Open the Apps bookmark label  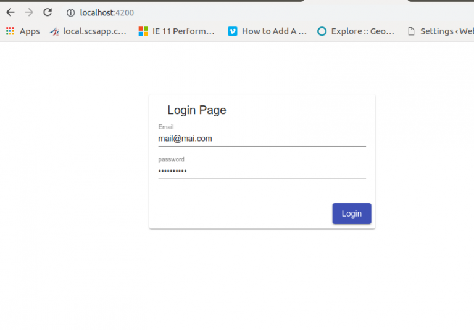(x=30, y=31)
